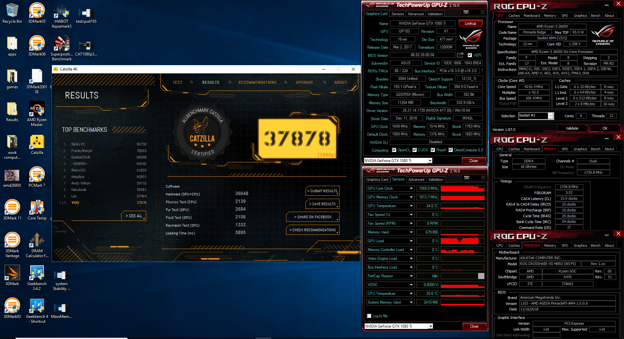Open the games folder on desktop

tap(12, 79)
